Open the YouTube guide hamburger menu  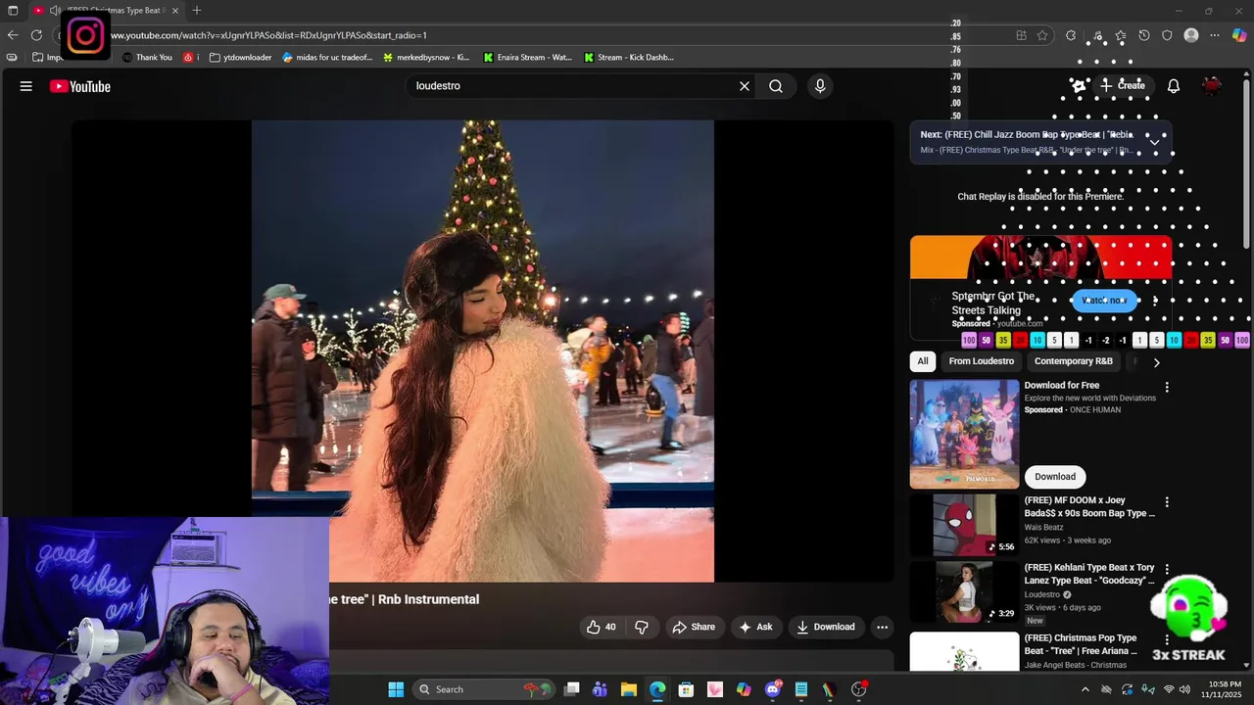point(26,86)
